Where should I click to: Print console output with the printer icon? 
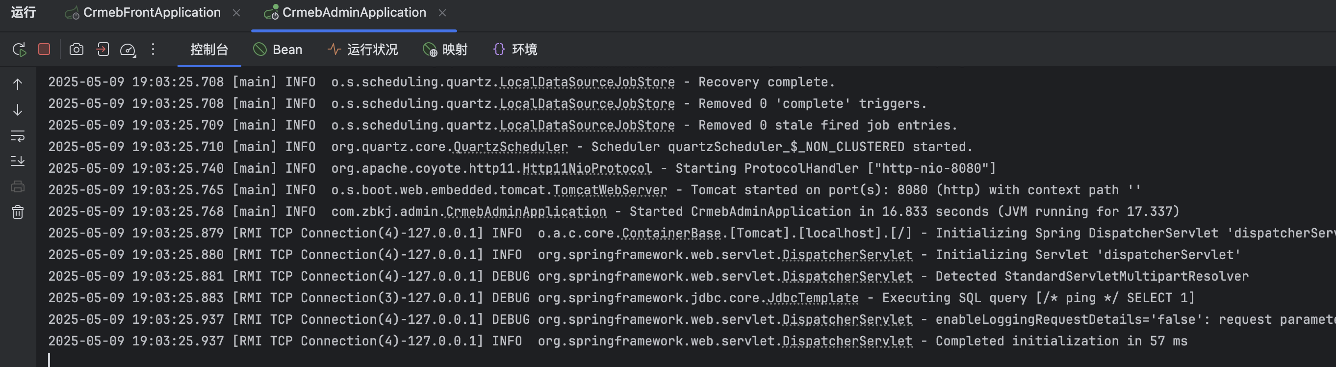pos(18,186)
